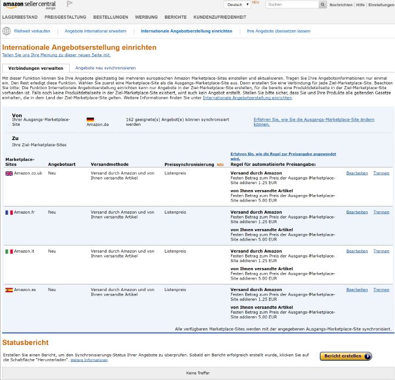Click the Amazon.es marketplace name
Screen dimensions: 395x380
(x=25, y=290)
